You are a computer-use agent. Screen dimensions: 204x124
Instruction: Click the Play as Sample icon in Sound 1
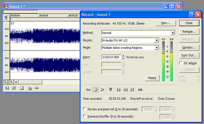37,88
